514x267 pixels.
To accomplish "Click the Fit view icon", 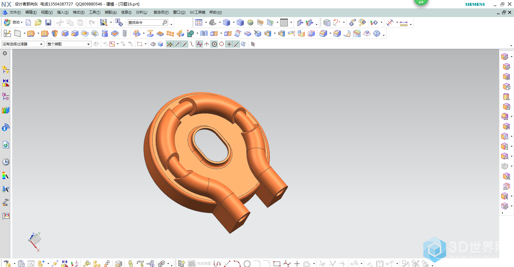I will click(199, 22).
